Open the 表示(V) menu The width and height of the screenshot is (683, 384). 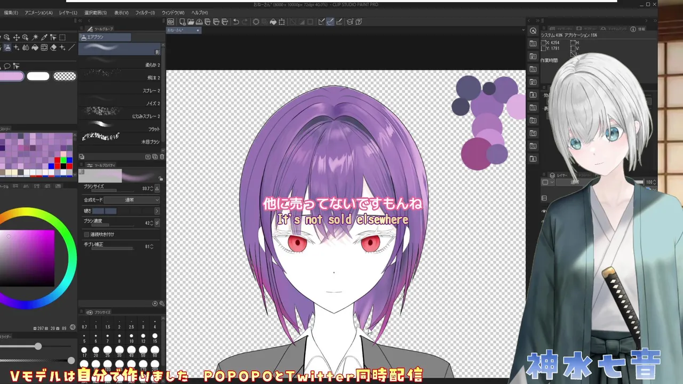(x=121, y=13)
